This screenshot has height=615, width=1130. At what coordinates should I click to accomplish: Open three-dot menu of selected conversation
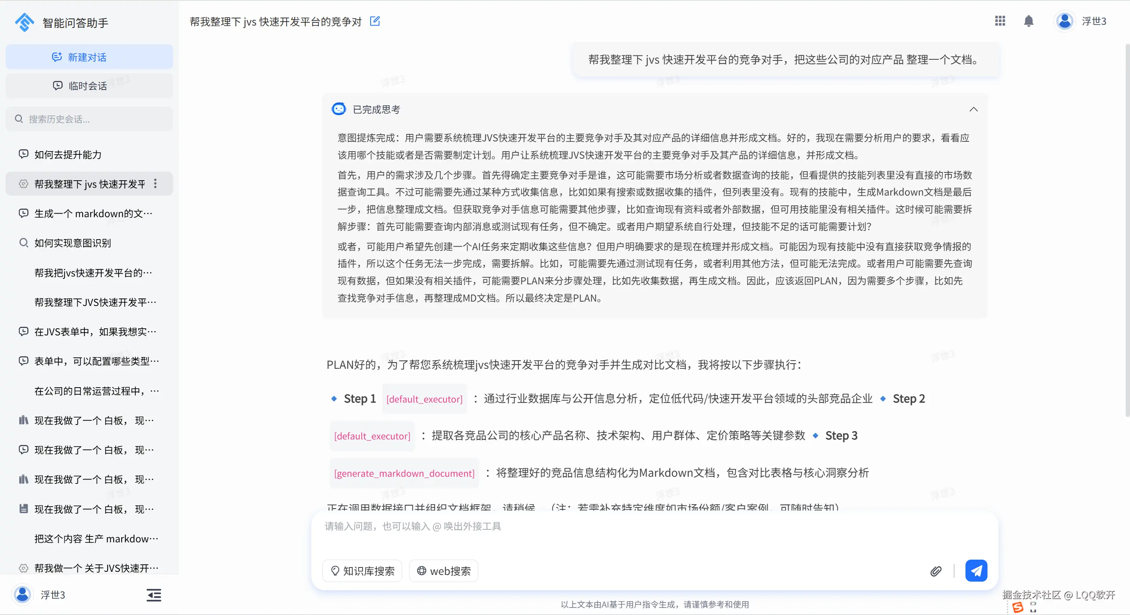[x=155, y=183]
